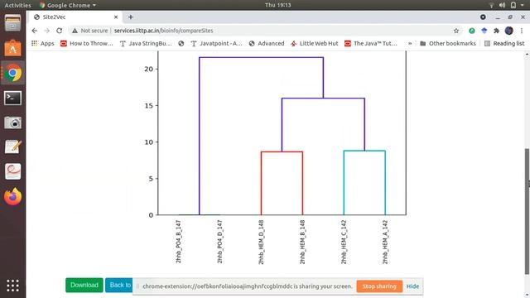Click label 2hhb_HEM_A_142

[385, 243]
